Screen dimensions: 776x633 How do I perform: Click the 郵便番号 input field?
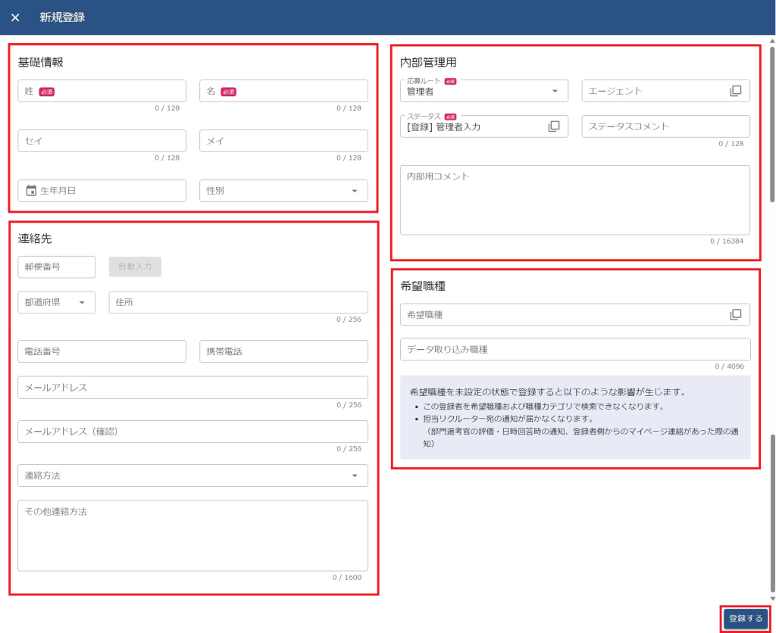pyautogui.click(x=56, y=267)
